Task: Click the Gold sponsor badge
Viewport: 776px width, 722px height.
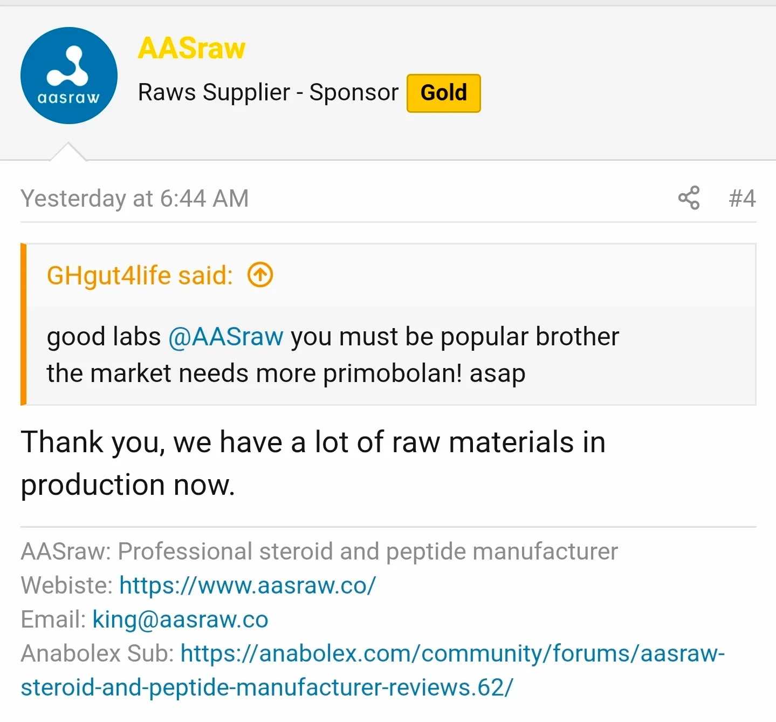Action: (x=443, y=93)
